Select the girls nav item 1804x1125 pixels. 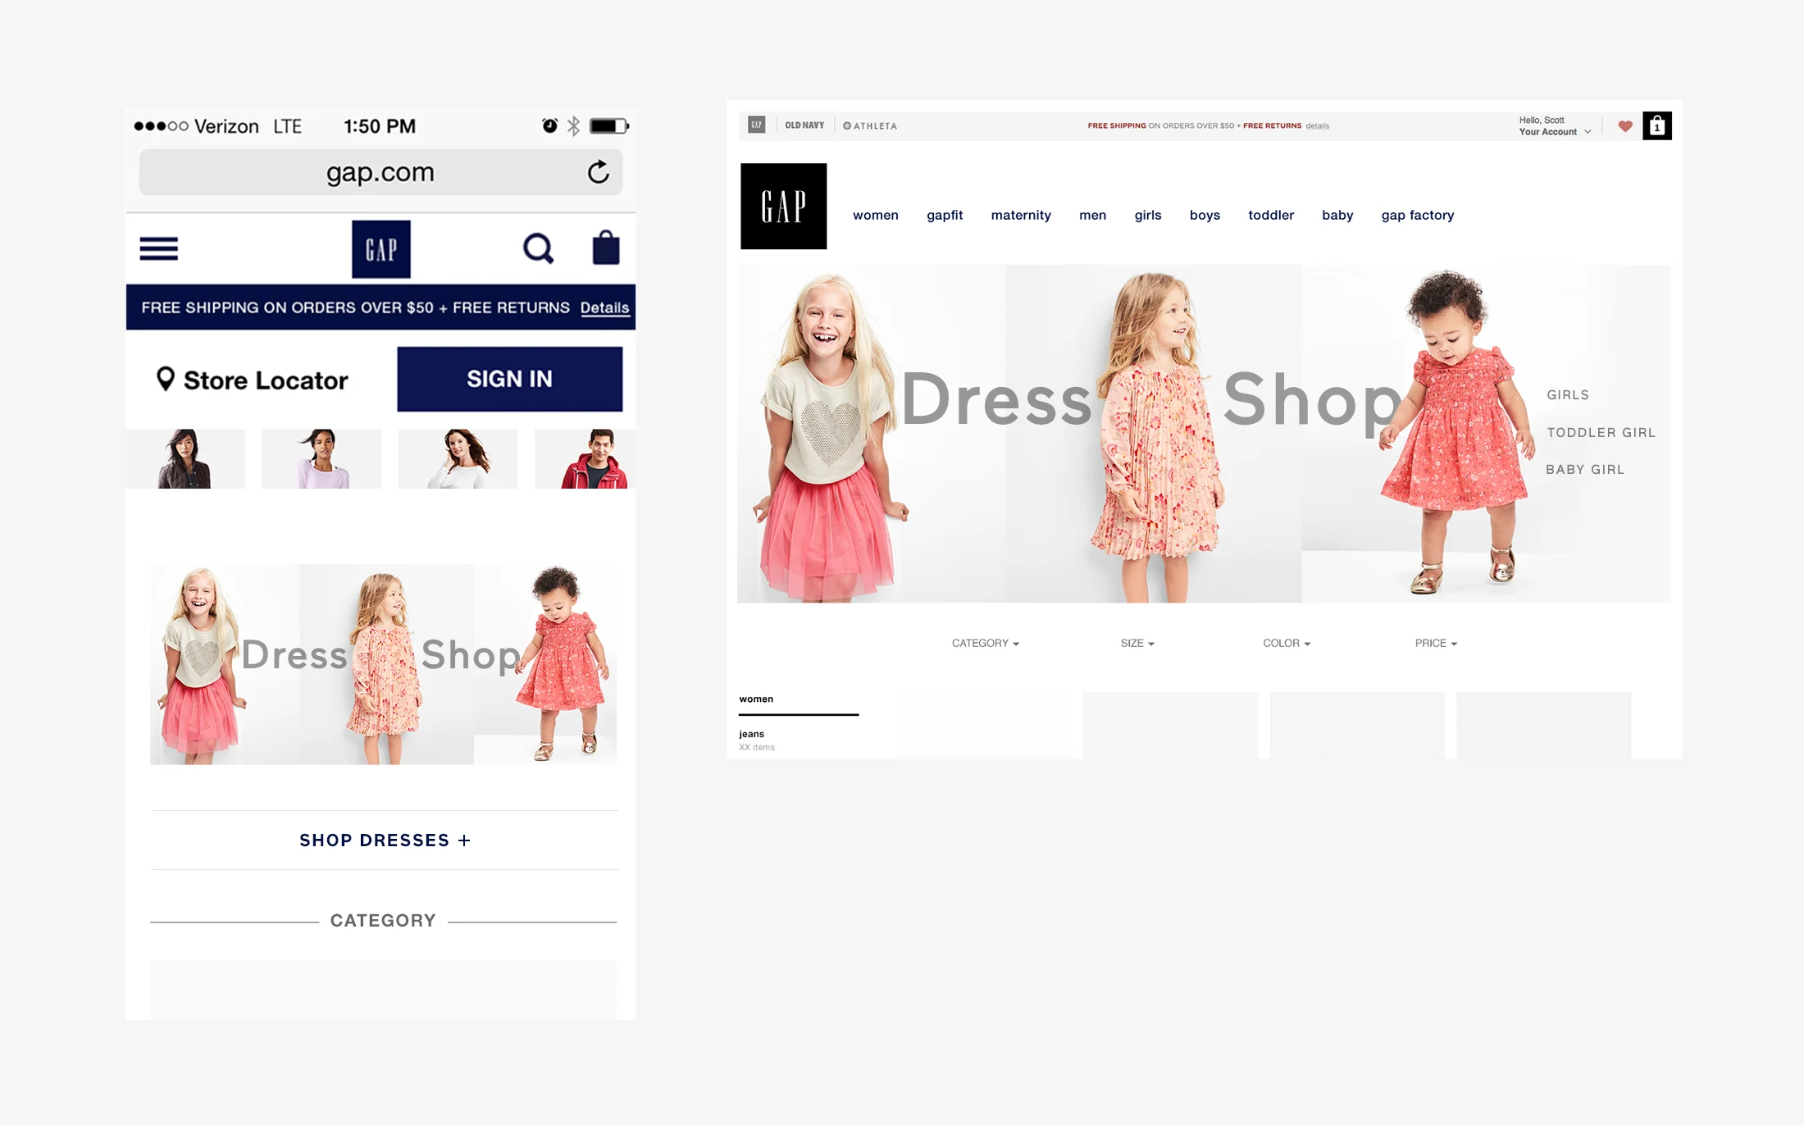(1148, 215)
